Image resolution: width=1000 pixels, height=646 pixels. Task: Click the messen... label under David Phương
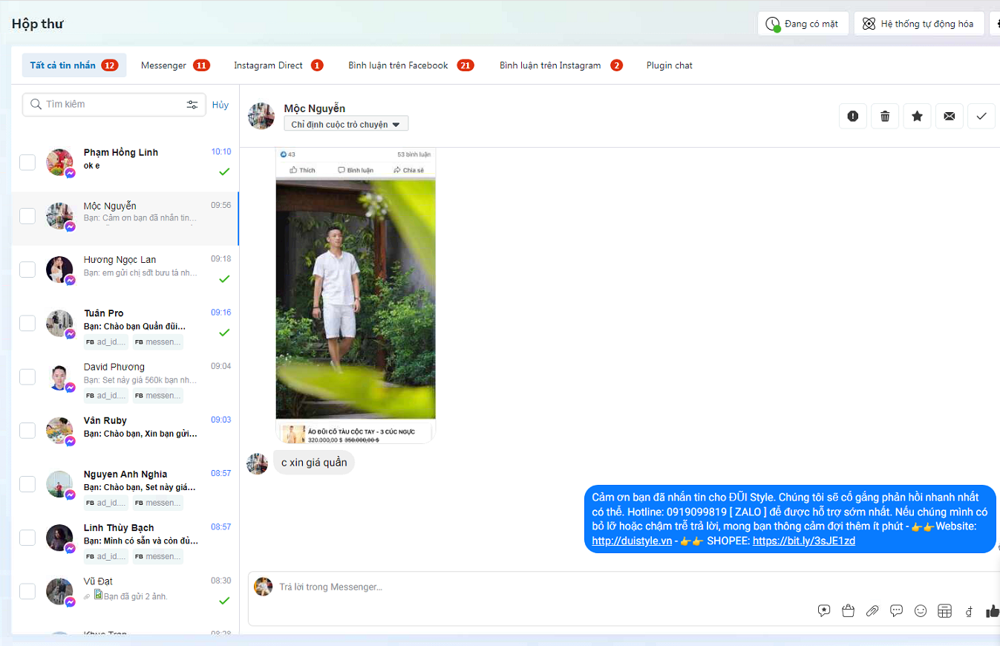click(158, 396)
